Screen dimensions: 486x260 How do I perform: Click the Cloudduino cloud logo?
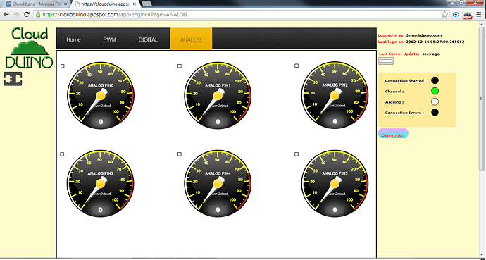click(29, 48)
